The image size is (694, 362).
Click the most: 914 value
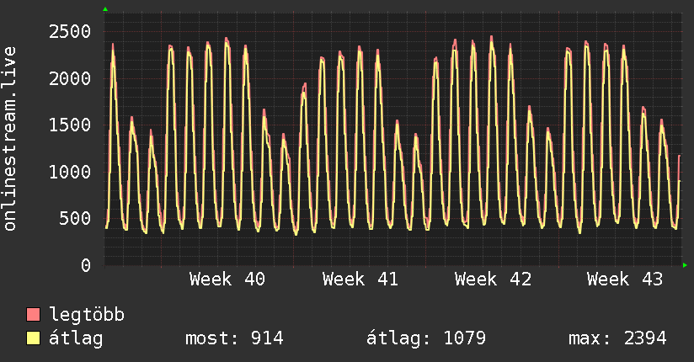click(234, 338)
